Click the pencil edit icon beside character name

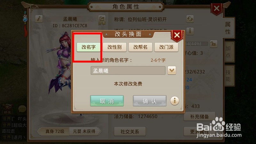click(x=39, y=19)
